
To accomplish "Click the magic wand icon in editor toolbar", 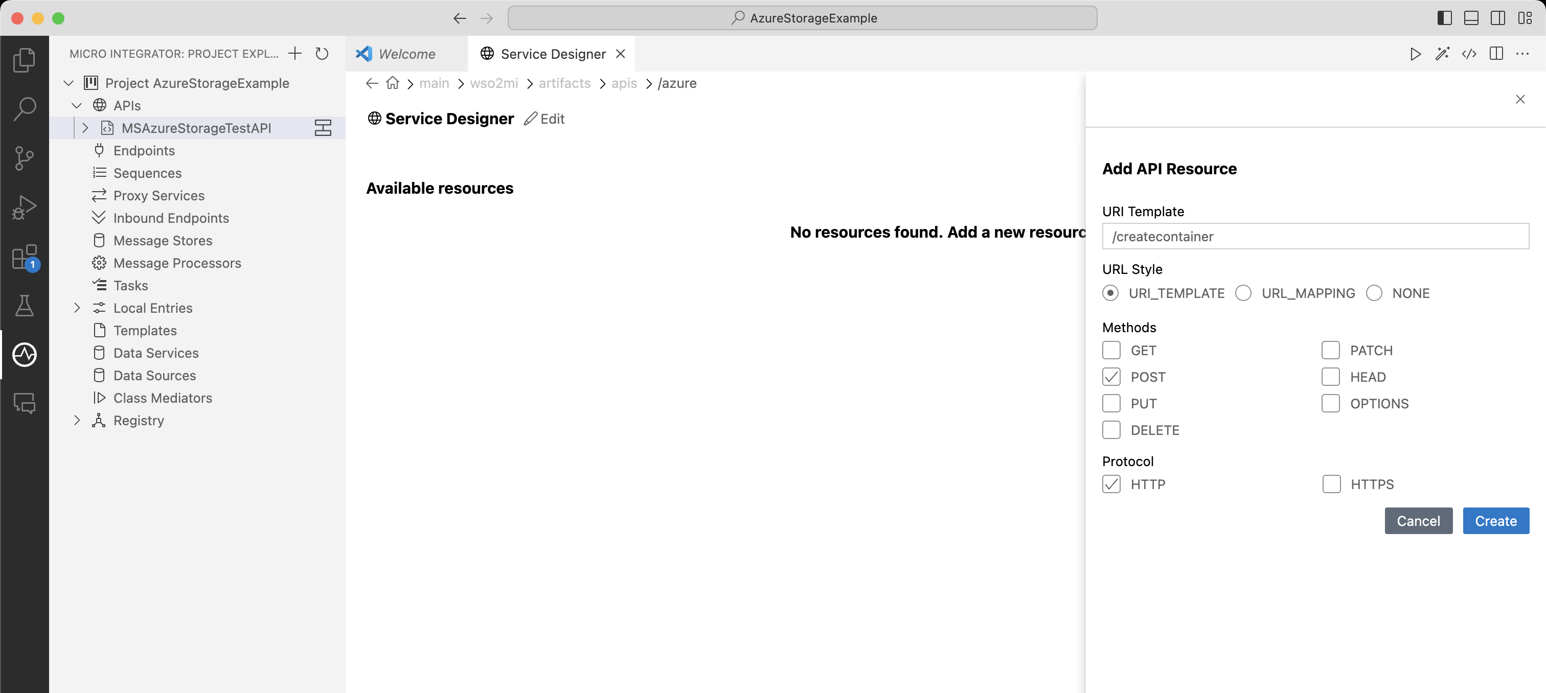I will point(1442,54).
